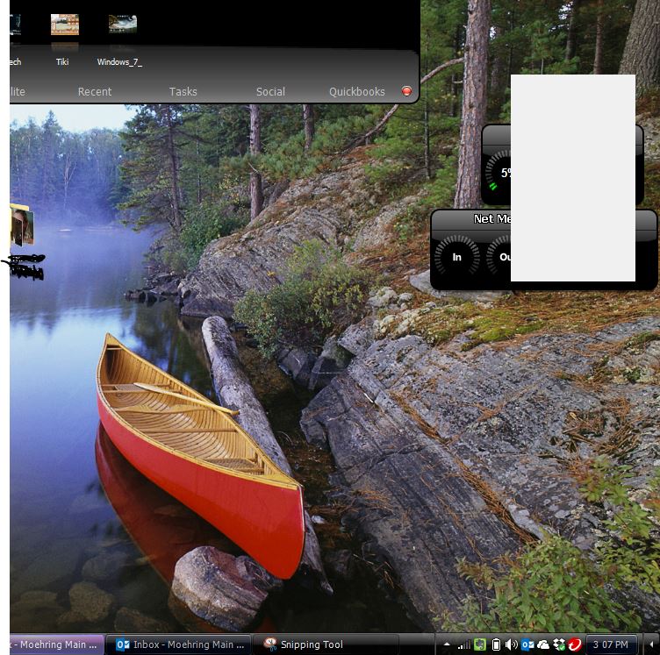Open the OneDrive cloud tray icon
Image resolution: width=660 pixels, height=655 pixels.
(543, 645)
